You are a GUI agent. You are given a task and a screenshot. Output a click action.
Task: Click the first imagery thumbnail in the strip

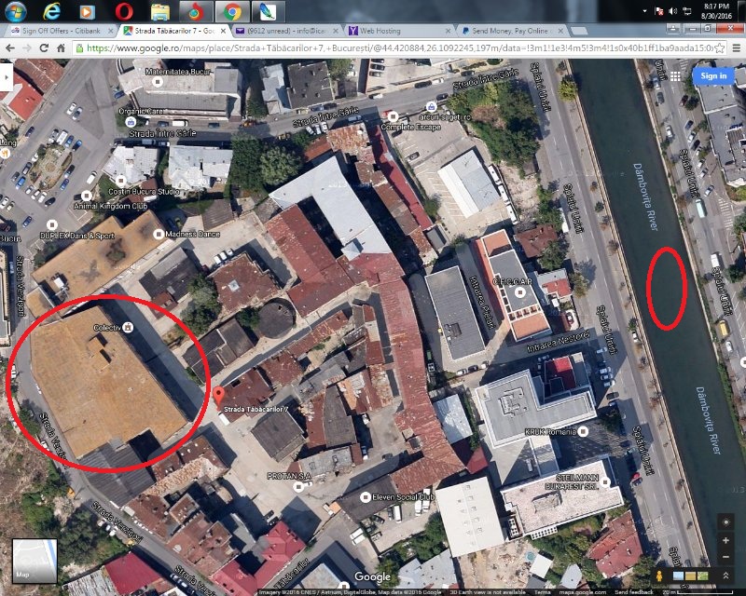pos(676,577)
